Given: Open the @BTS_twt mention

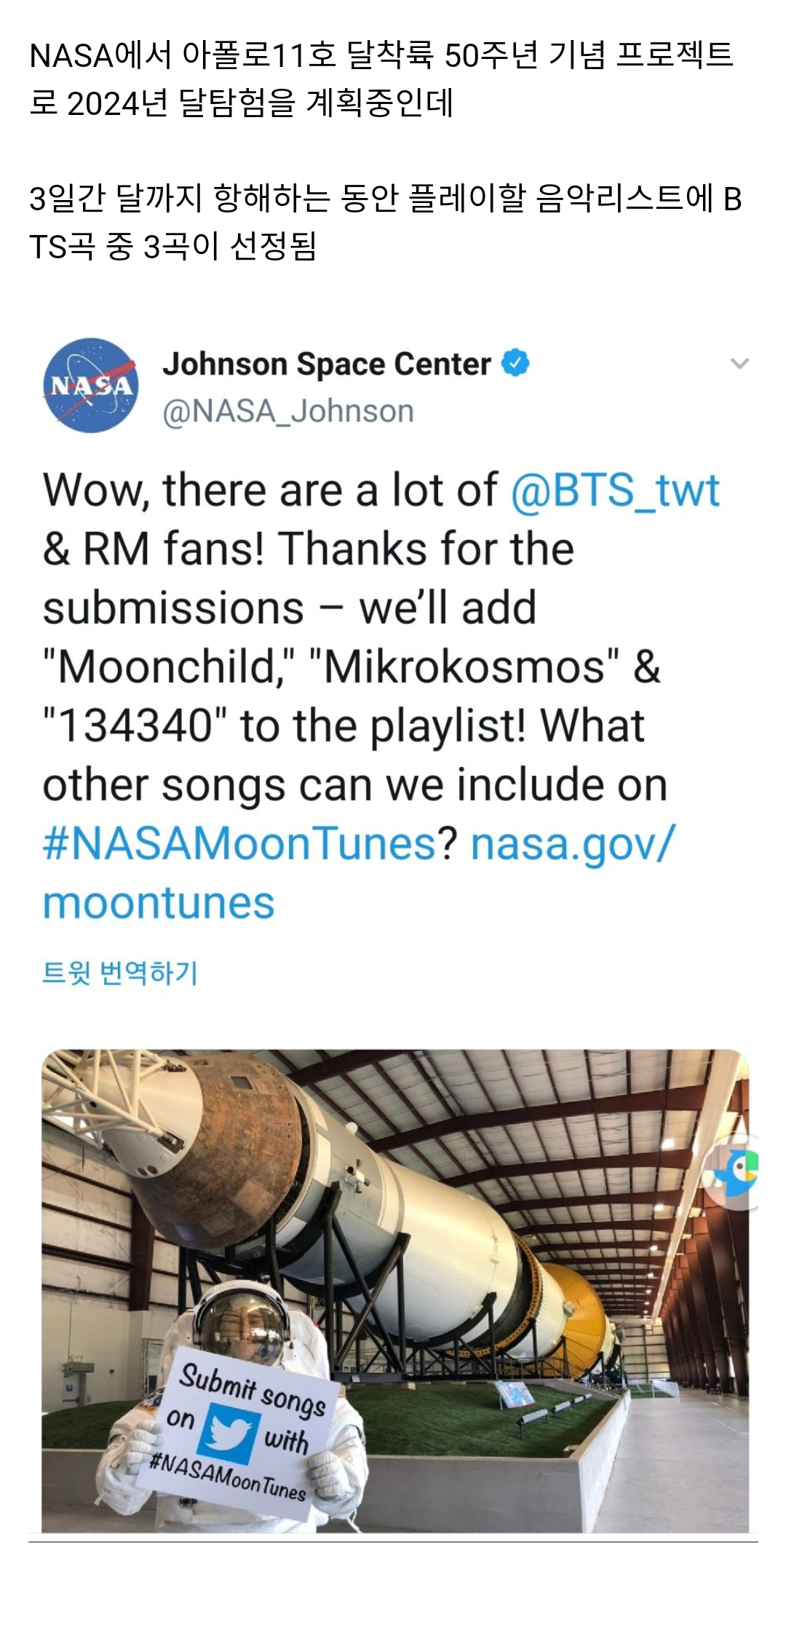Looking at the screenshot, I should point(615,490).
